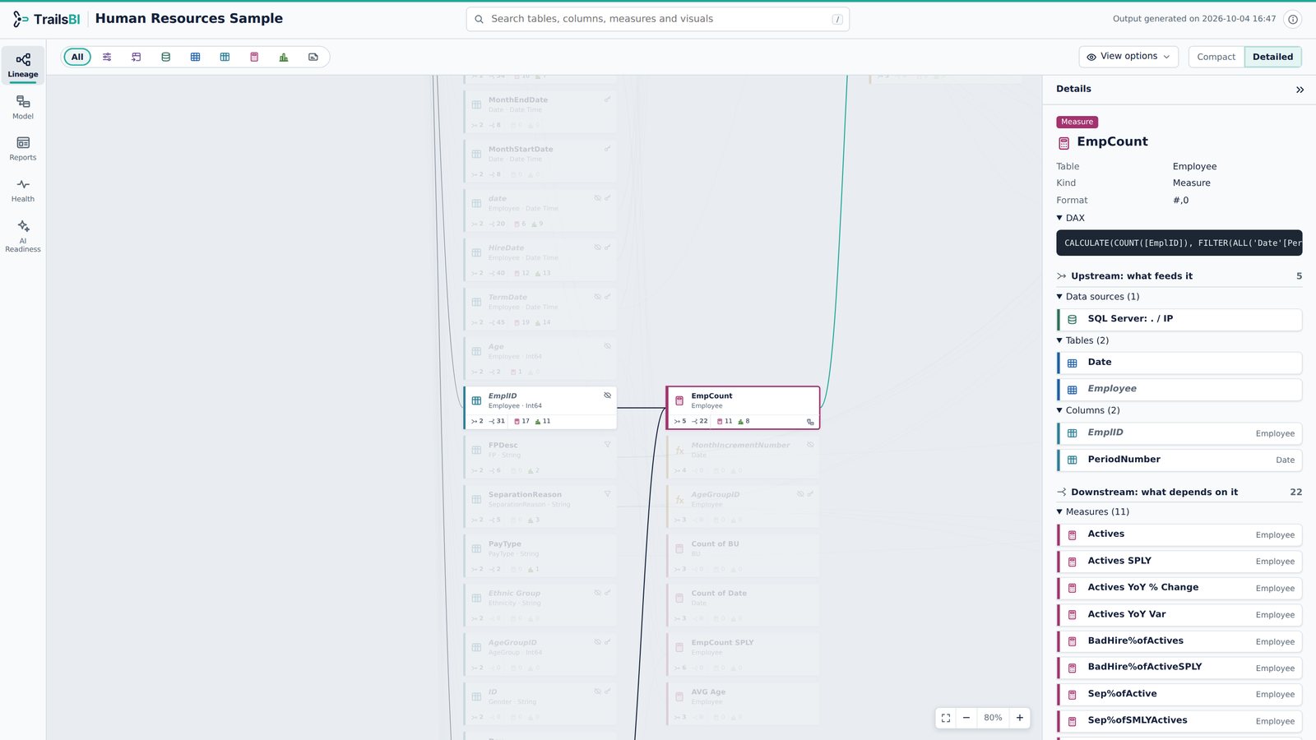Collapse Measures (11) group

tap(1093, 511)
